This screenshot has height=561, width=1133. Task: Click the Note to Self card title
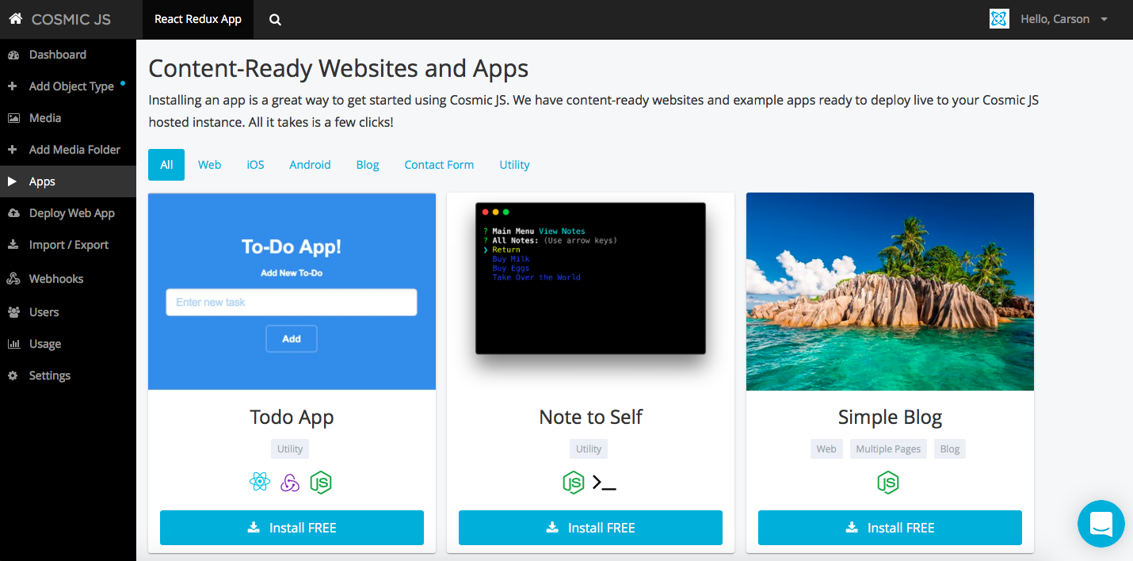point(590,417)
